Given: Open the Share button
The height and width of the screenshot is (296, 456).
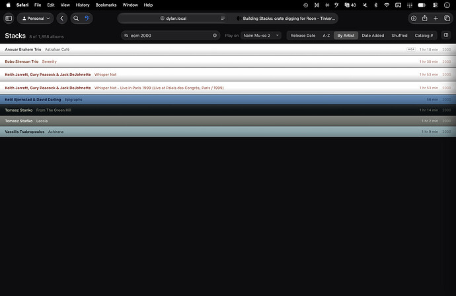Looking at the screenshot, I should point(424,18).
